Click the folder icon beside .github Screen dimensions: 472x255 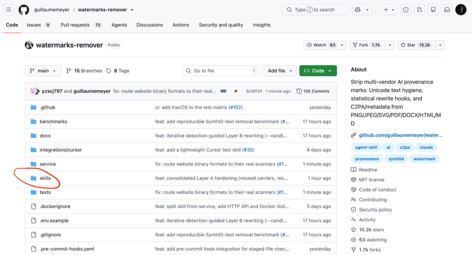click(33, 107)
